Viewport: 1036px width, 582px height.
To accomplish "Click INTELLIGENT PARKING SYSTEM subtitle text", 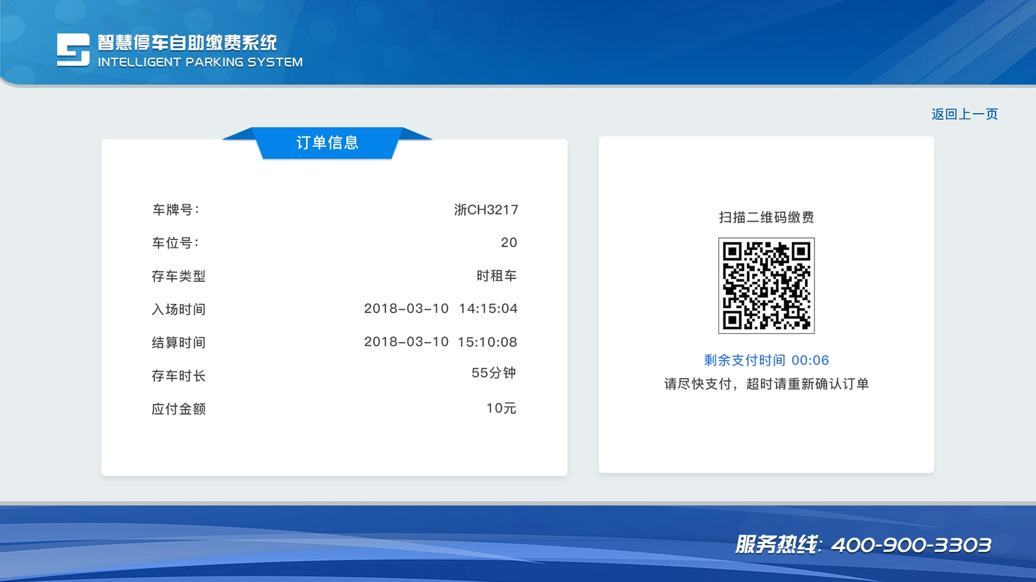I will pos(200,63).
